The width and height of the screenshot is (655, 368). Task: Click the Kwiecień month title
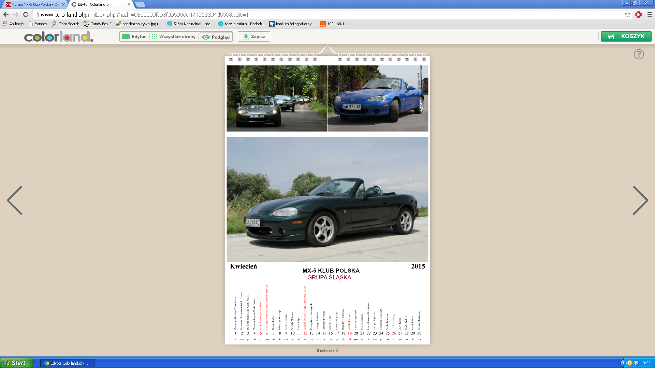pyautogui.click(x=243, y=266)
